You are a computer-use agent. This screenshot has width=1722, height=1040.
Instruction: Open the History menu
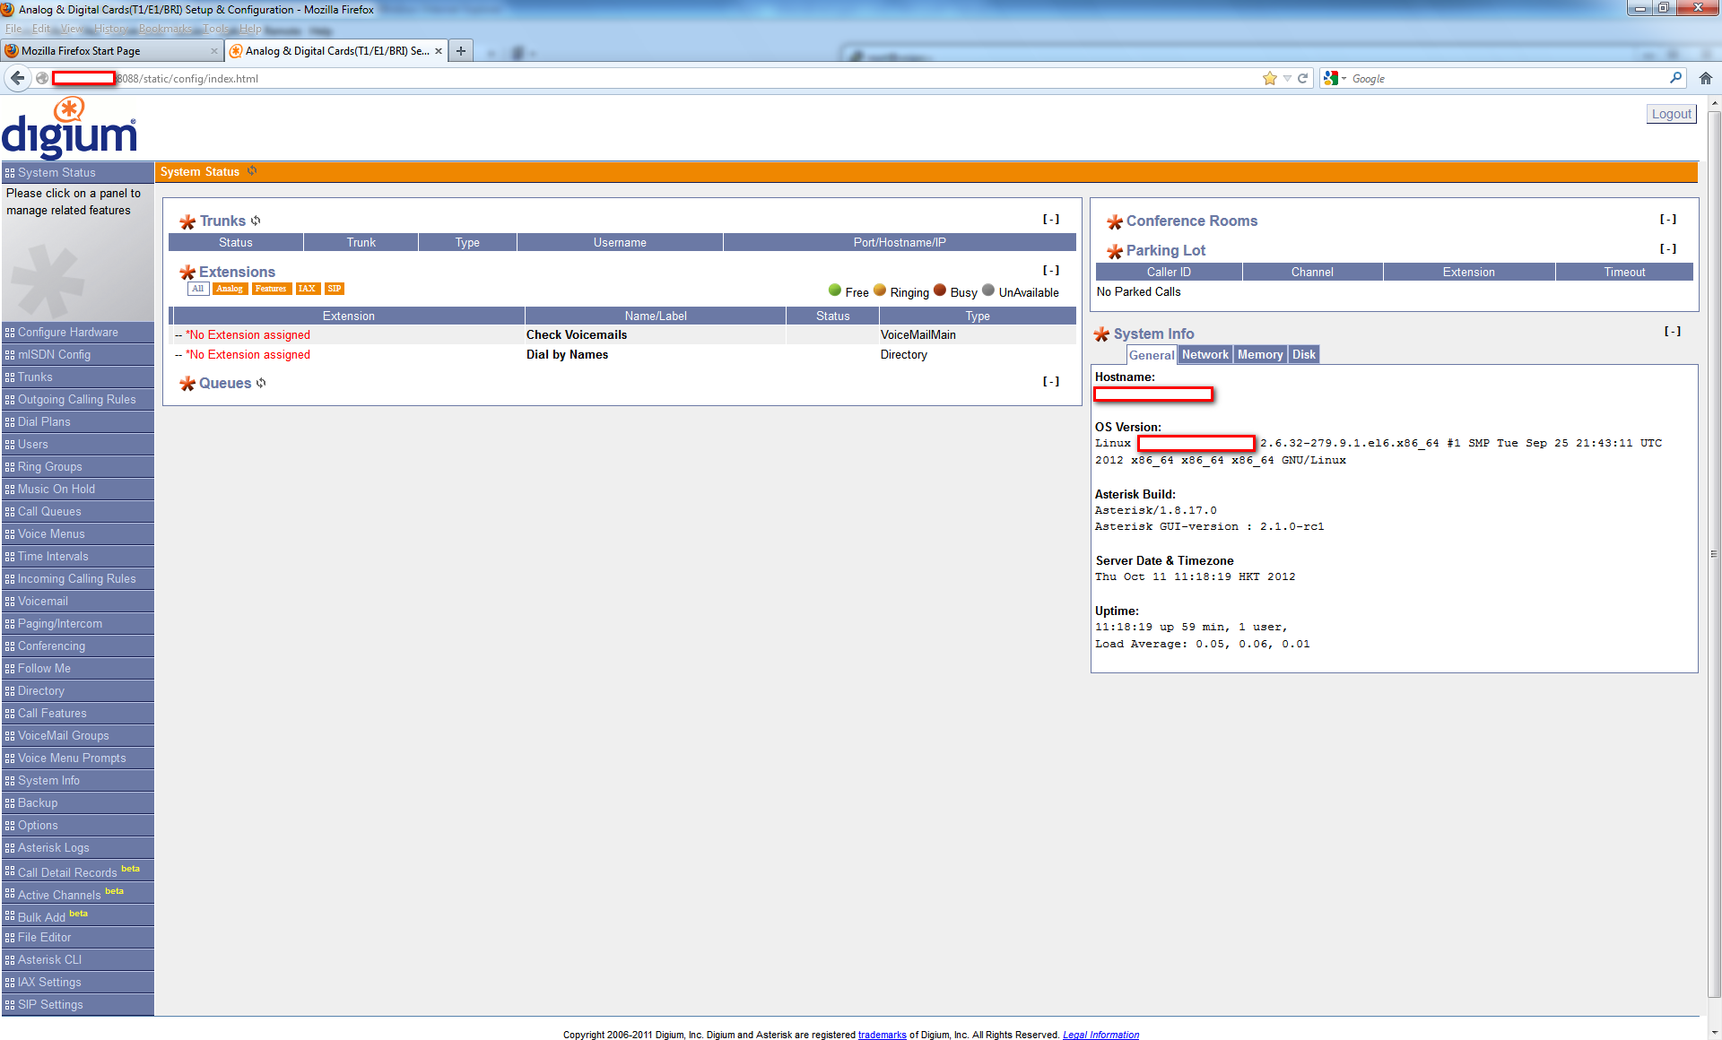point(111,29)
